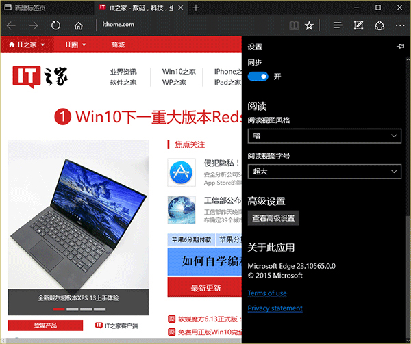411x344 pixels.
Task: Open the 阅读视图字号 dropdown showing 超大
Action: [x=325, y=172]
